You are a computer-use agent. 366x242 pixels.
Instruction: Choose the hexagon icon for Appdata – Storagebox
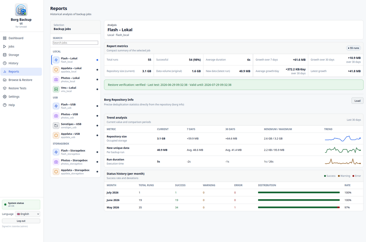pyautogui.click(x=56, y=172)
